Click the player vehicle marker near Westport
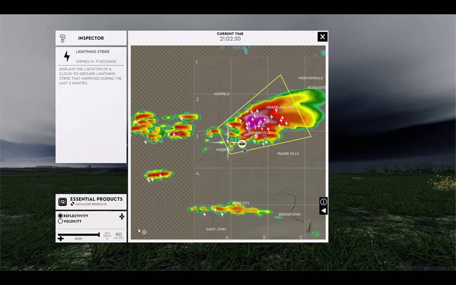Image resolution: width=456 pixels, height=285 pixels. 242,144
